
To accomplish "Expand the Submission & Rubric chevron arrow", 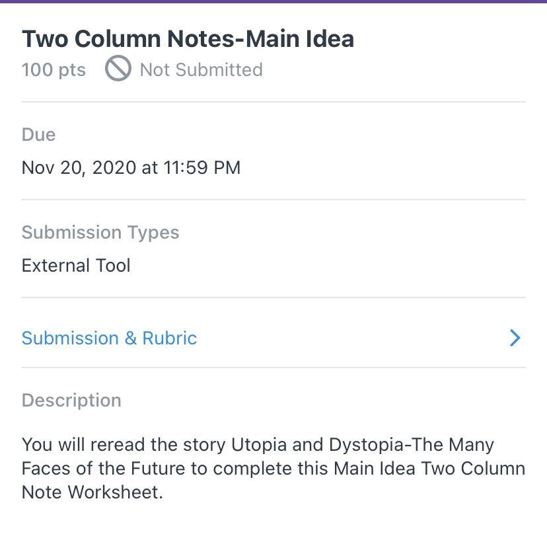I will pos(515,338).
